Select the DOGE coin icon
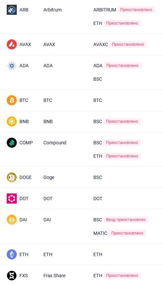163x285 pixels. tap(12, 177)
